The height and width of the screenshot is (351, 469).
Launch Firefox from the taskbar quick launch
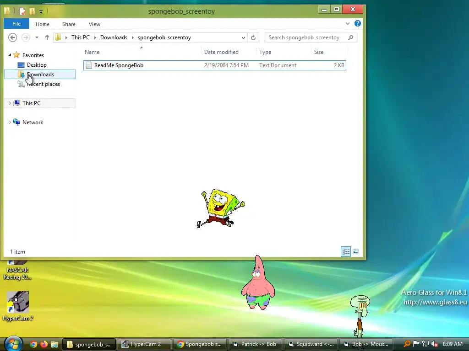pos(44,345)
